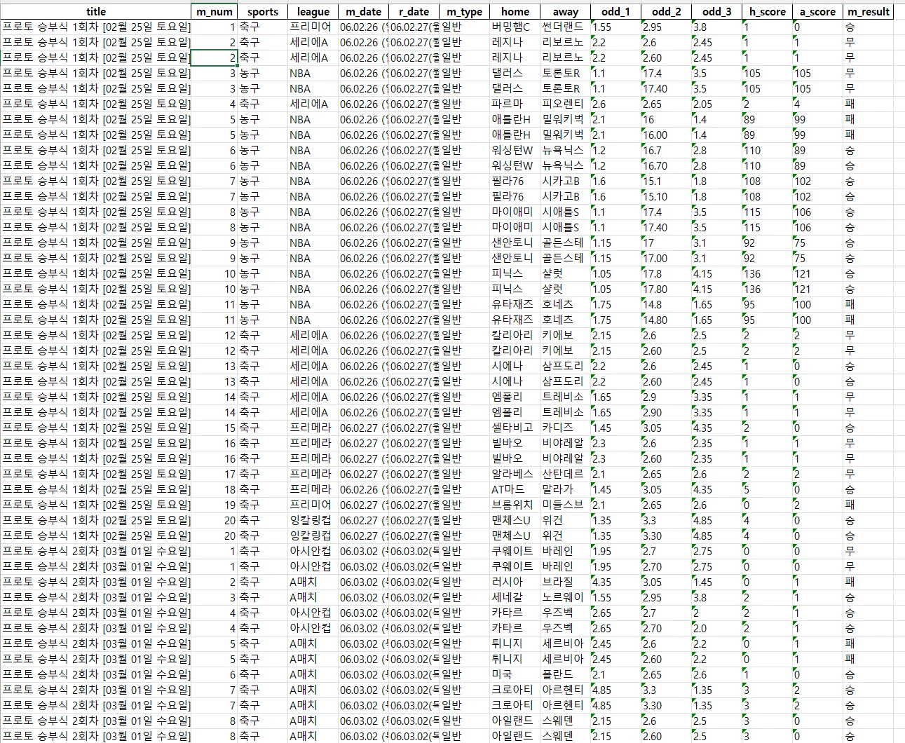Select the r_date header cell

(414, 11)
